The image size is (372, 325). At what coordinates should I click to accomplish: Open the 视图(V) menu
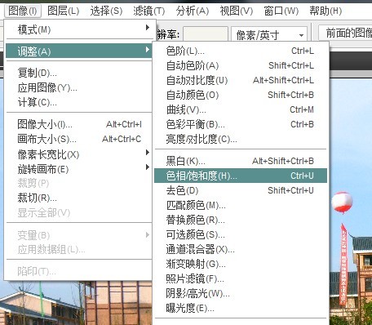[236, 11]
